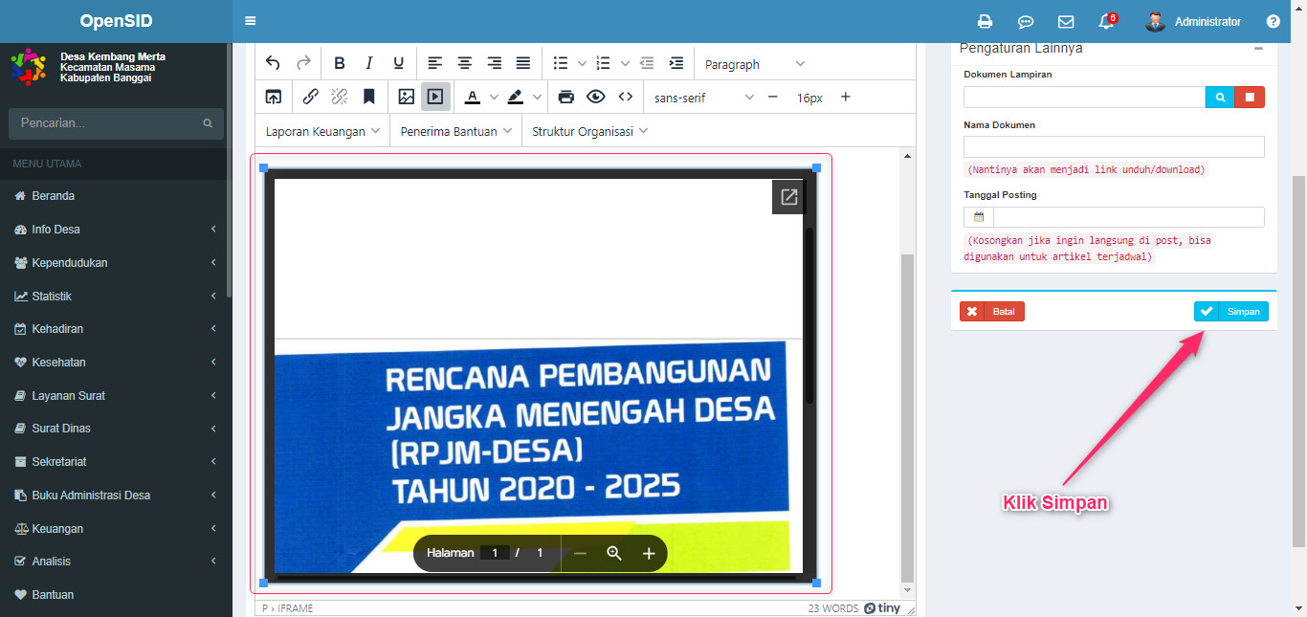Click the Nama Dokumen field
This screenshot has width=1307, height=617.
click(1114, 146)
